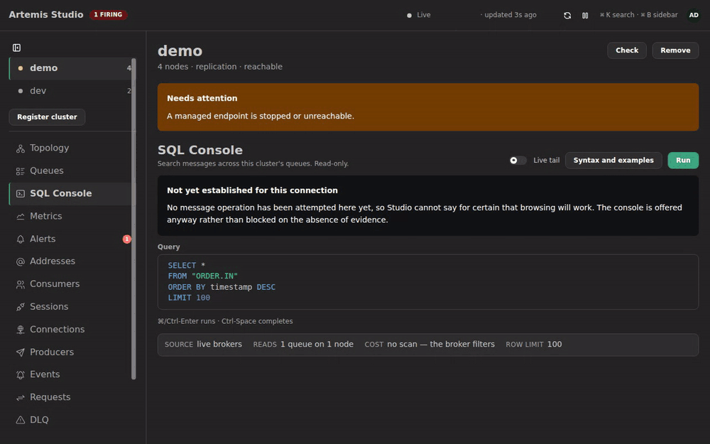Toggle the Live tail switch
Viewport: 710px width, 444px height.
[518, 161]
